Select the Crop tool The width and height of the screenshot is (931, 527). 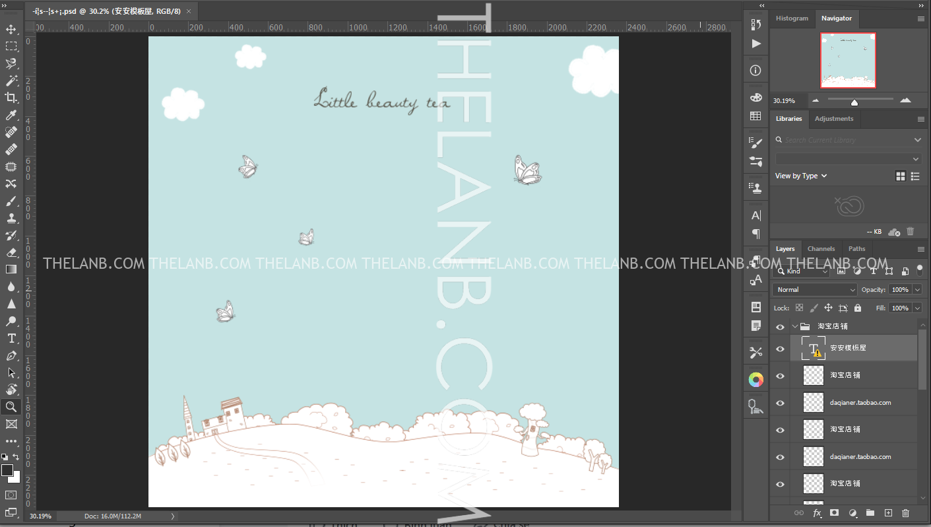[11, 98]
